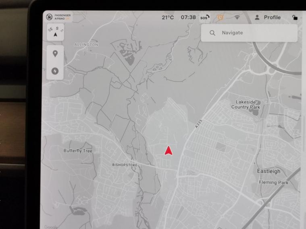Tap the Butterfly Tree map label
This screenshot has height=229, width=306.
click(78, 151)
